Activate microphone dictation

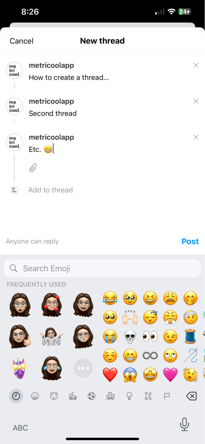click(184, 424)
